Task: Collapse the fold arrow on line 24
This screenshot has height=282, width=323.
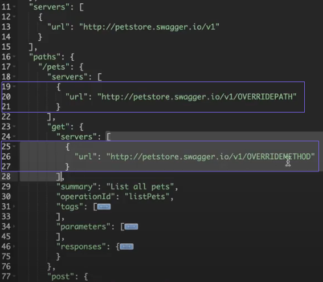Action: coord(14,136)
